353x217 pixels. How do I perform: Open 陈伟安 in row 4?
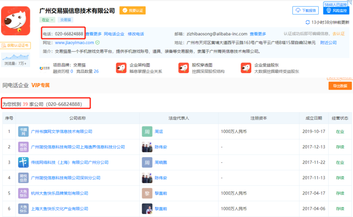[161, 178]
